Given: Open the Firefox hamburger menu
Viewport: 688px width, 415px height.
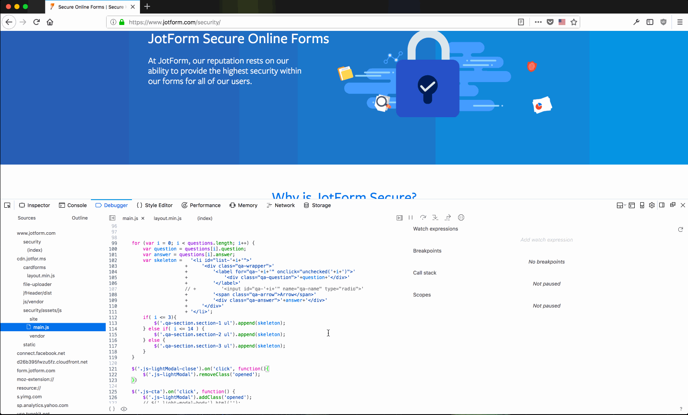Looking at the screenshot, I should click(x=680, y=22).
